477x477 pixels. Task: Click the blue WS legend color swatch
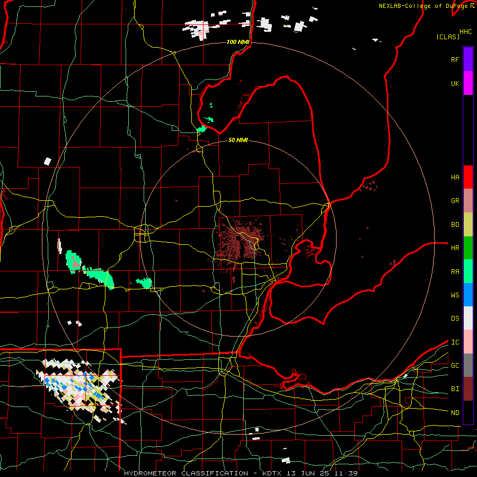tap(468, 295)
